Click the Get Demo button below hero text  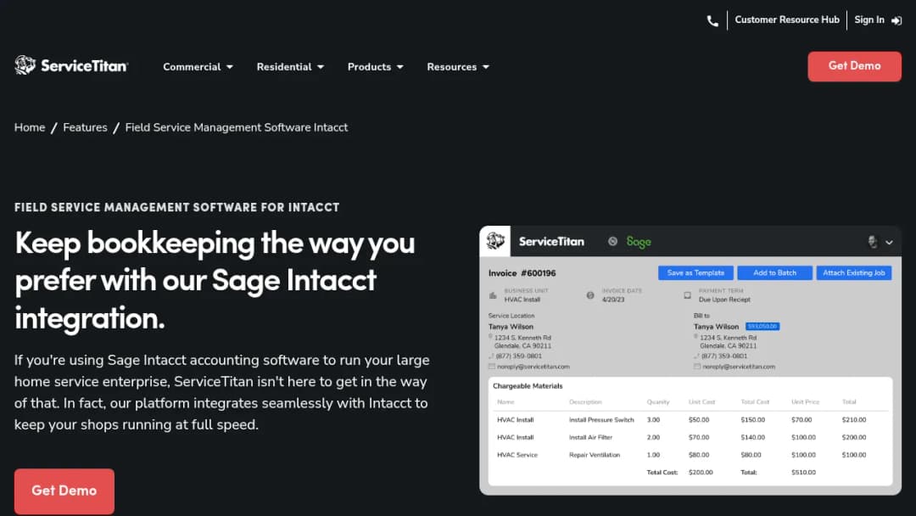coord(64,491)
